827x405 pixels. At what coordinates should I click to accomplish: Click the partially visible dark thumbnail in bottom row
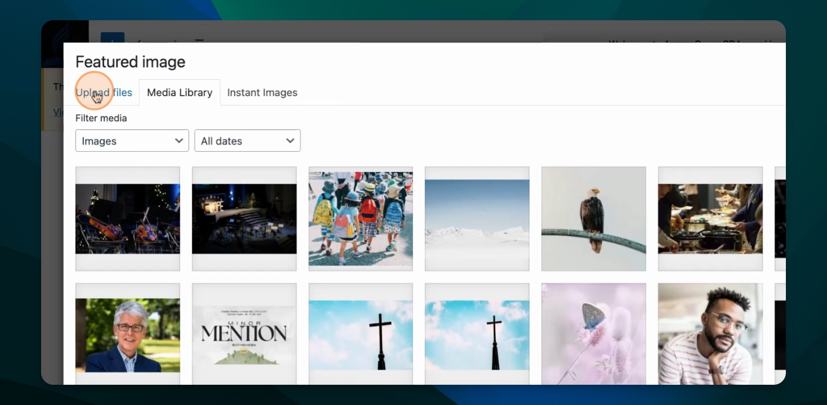780,334
